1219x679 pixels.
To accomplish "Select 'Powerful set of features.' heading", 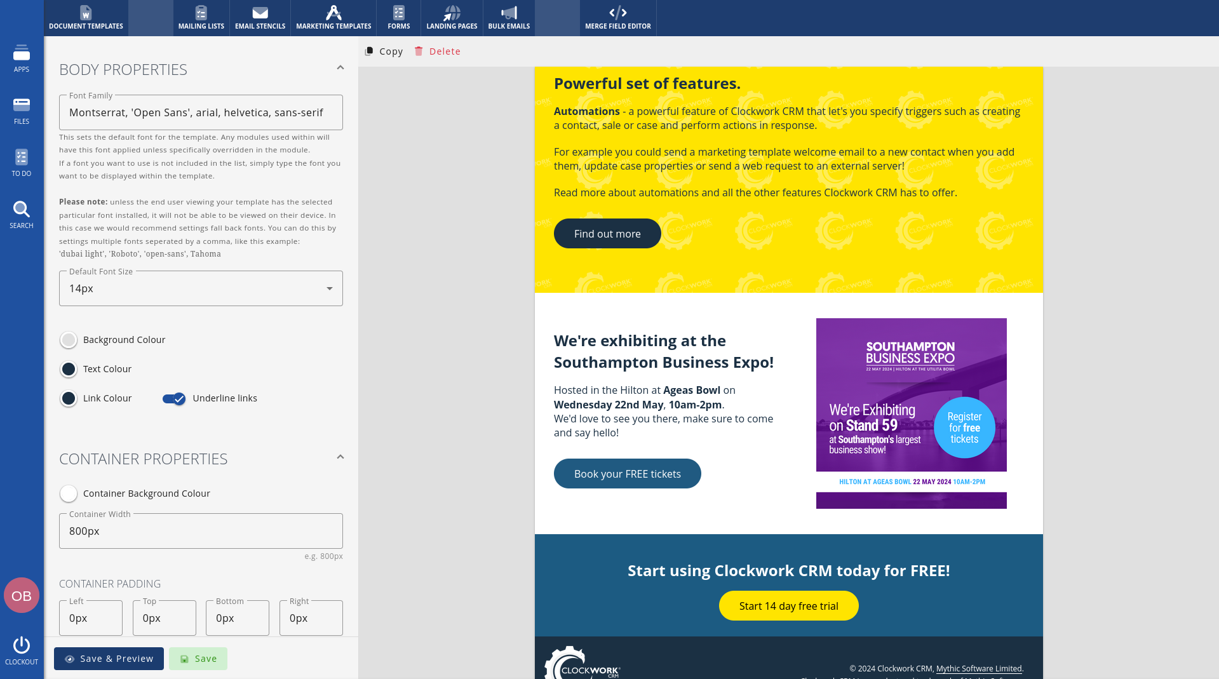I will click(647, 84).
